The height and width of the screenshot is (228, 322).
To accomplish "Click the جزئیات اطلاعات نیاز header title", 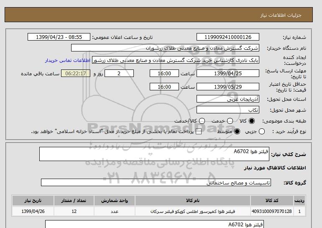I will pyautogui.click(x=281, y=15).
